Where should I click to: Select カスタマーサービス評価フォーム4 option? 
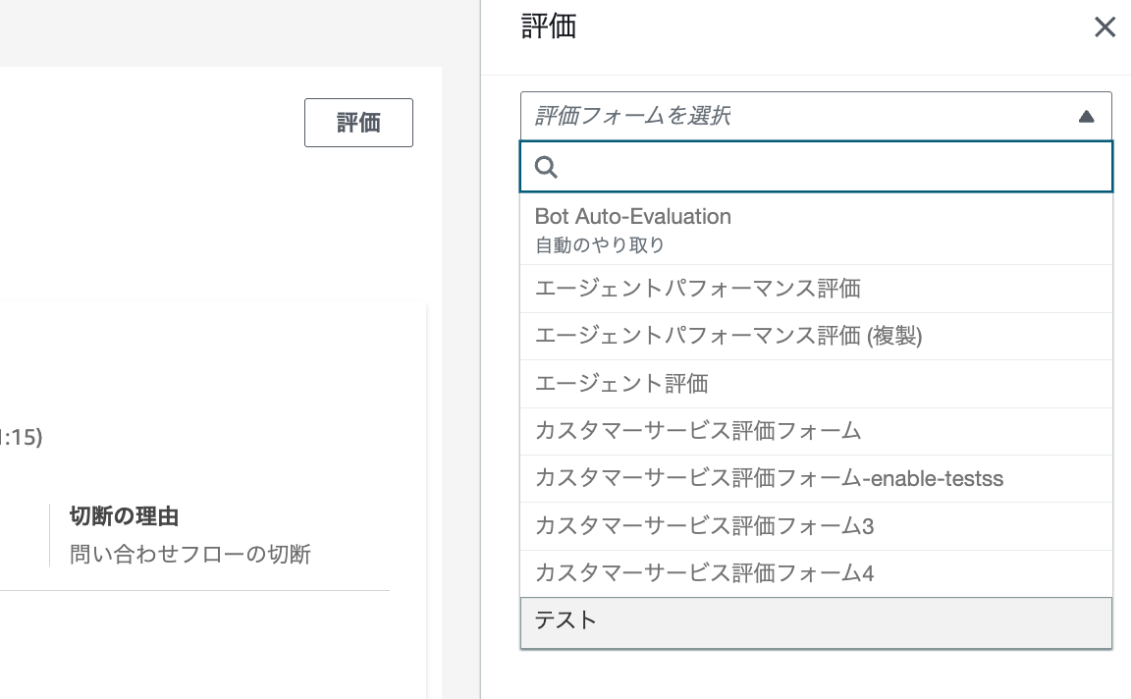703,573
